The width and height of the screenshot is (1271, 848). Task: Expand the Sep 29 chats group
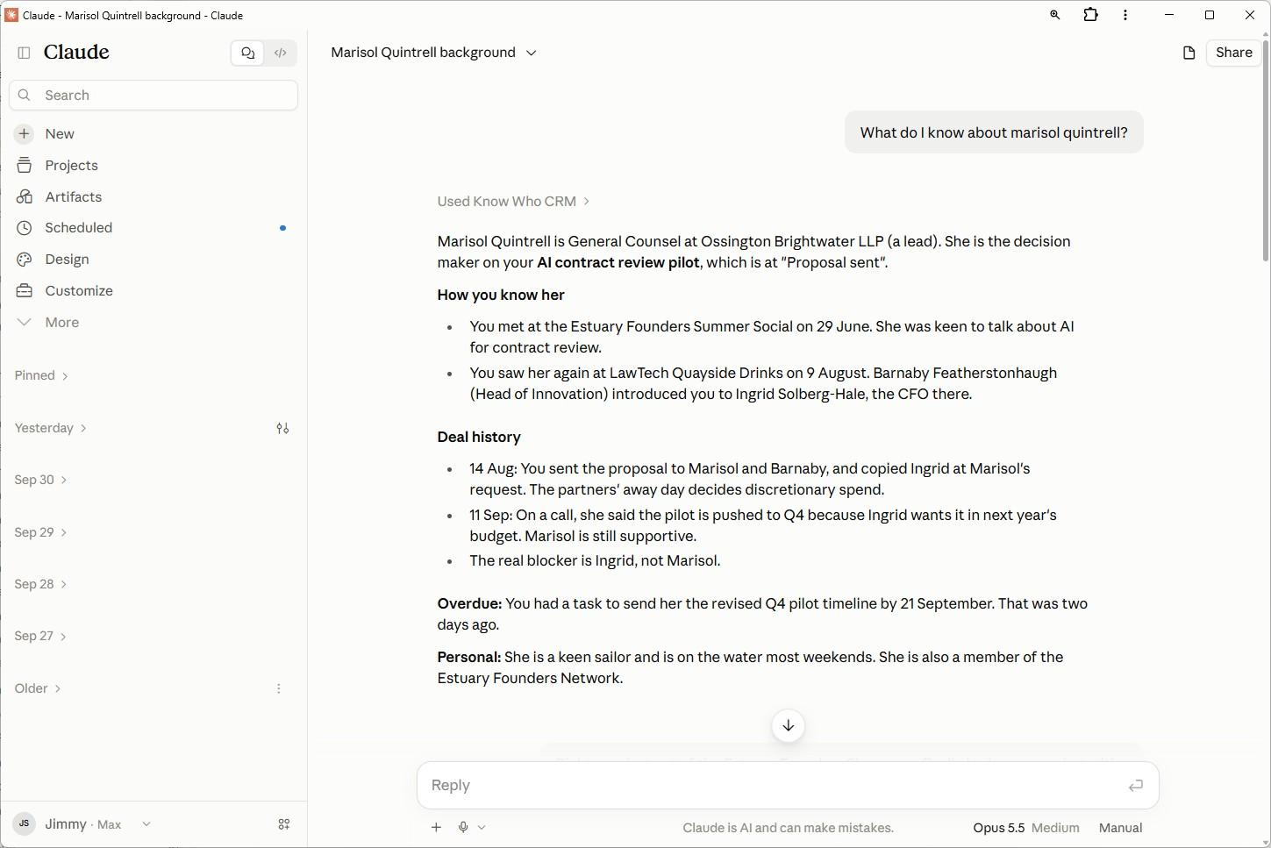pyautogui.click(x=40, y=532)
